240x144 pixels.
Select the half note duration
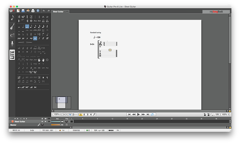tap(23, 27)
